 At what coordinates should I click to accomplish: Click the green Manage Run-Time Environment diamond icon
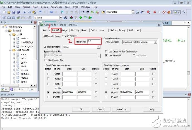coord(81,18)
